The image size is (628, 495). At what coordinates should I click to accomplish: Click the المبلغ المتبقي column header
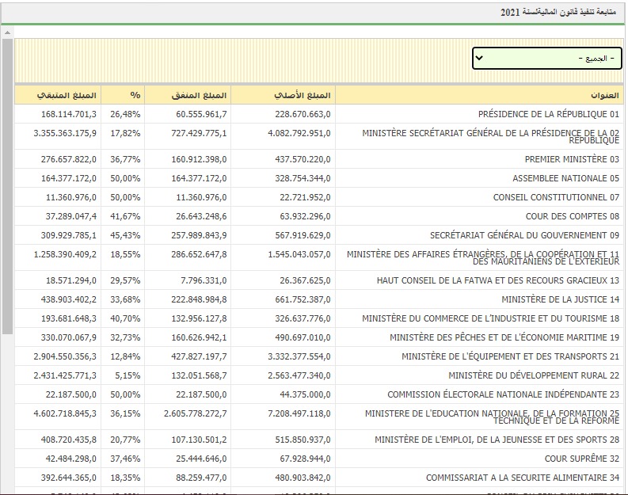(x=67, y=95)
